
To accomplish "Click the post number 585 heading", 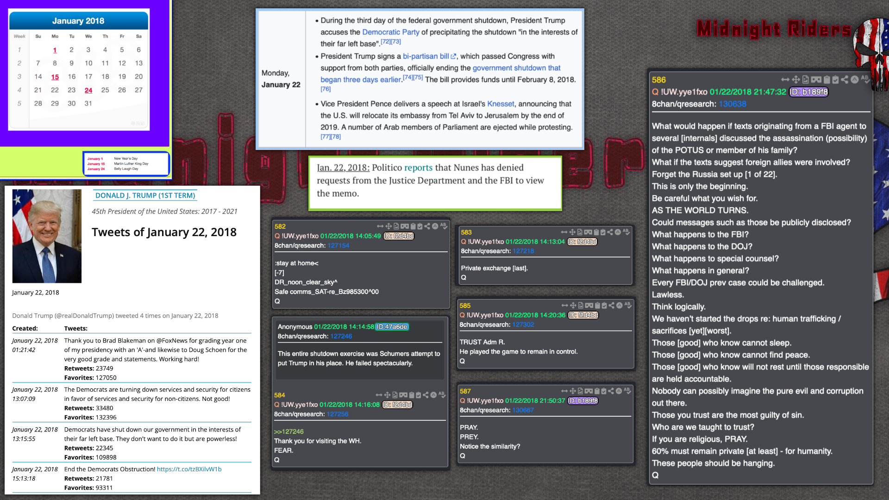I will (465, 306).
